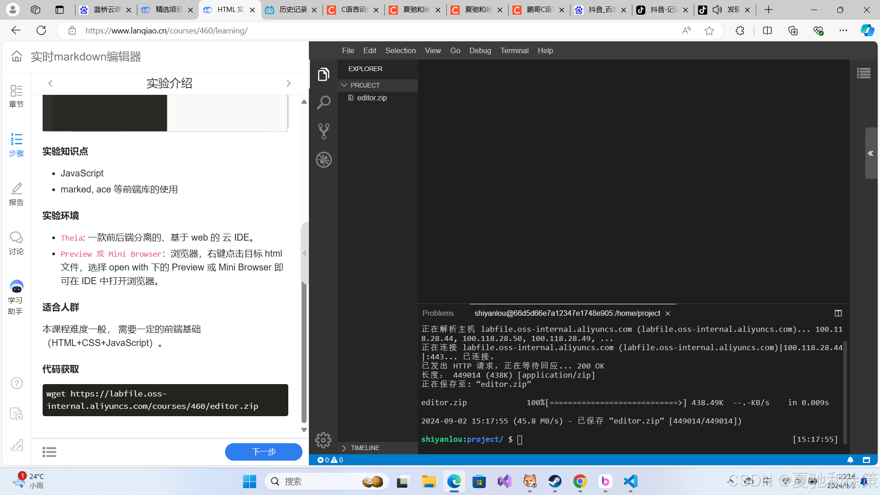Collapse the PROJECT tree section
This screenshot has width=880, height=495.
(344, 85)
